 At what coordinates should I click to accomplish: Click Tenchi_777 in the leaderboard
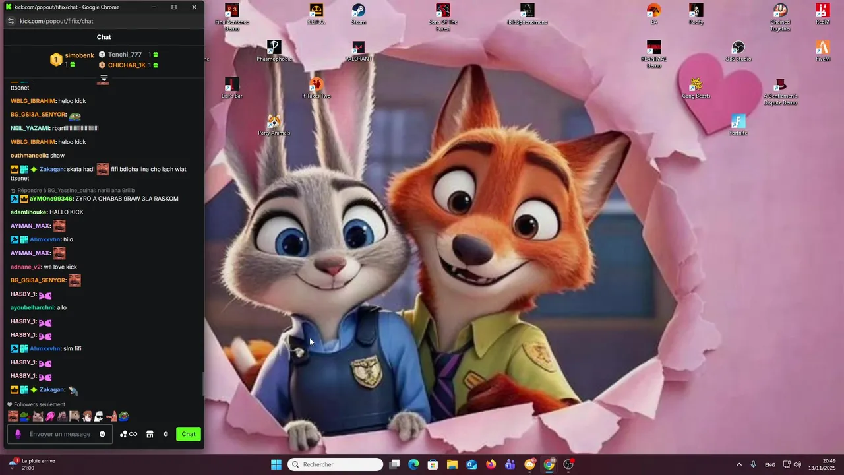[125, 55]
